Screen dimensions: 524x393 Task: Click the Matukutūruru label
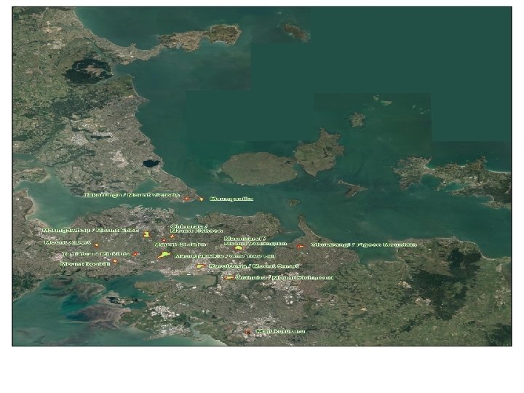point(281,331)
